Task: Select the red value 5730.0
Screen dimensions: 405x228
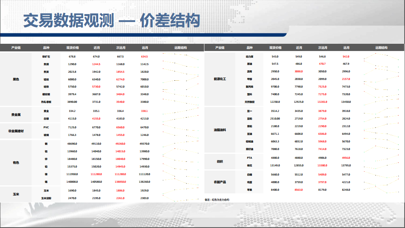Action: coord(96,87)
